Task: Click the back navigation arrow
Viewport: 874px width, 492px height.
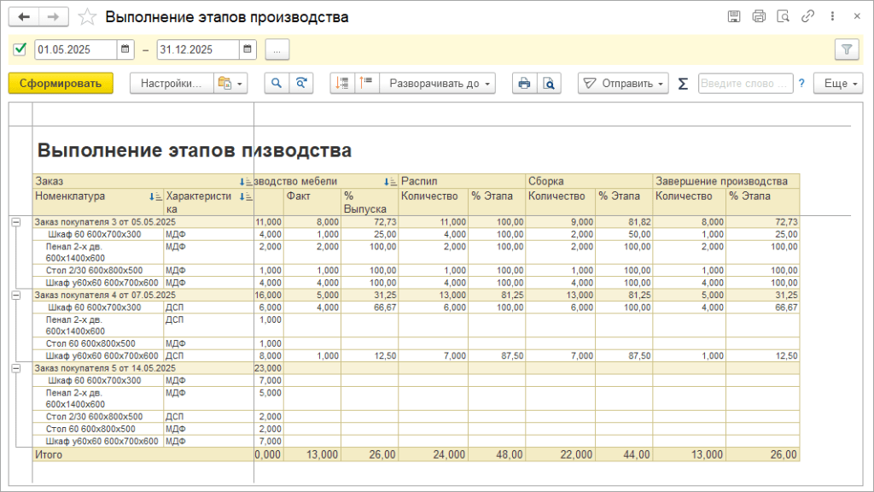Action: coord(24,17)
